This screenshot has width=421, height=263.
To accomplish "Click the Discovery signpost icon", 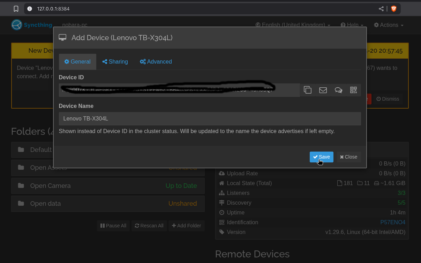I will coord(221,203).
